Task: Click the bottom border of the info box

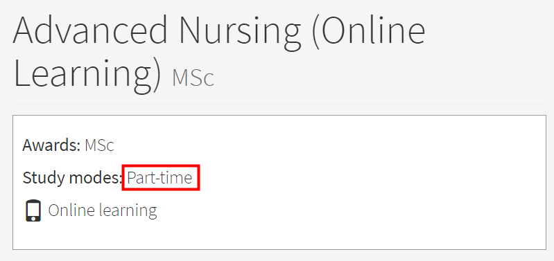Action: tap(279, 249)
